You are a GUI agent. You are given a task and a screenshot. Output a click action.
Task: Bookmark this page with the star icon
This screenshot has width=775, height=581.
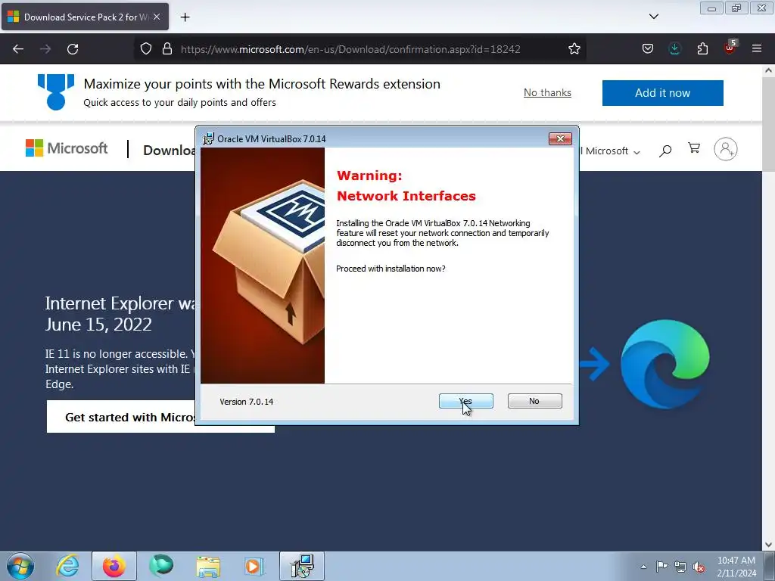574,49
